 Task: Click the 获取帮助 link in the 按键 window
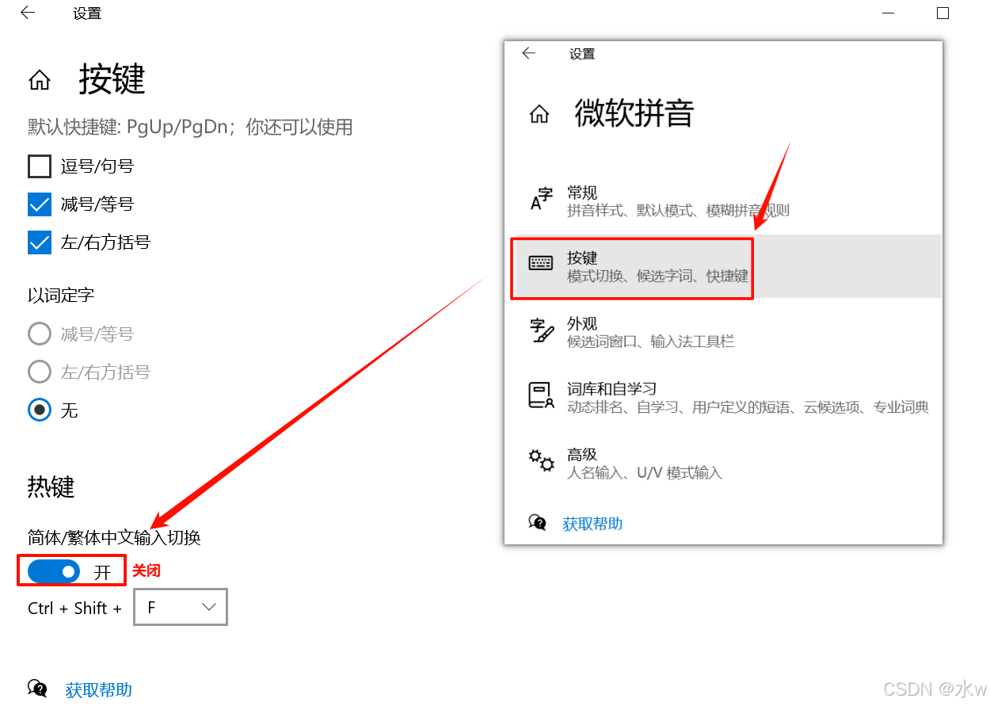[x=98, y=689]
